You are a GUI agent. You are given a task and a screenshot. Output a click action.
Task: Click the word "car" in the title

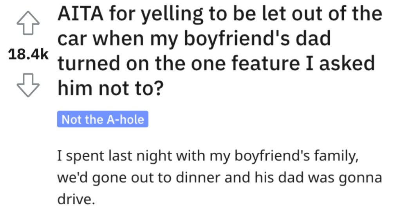[x=72, y=39]
